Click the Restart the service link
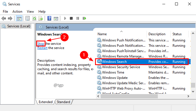Screen dimensions: 196x111 (x=42, y=48)
